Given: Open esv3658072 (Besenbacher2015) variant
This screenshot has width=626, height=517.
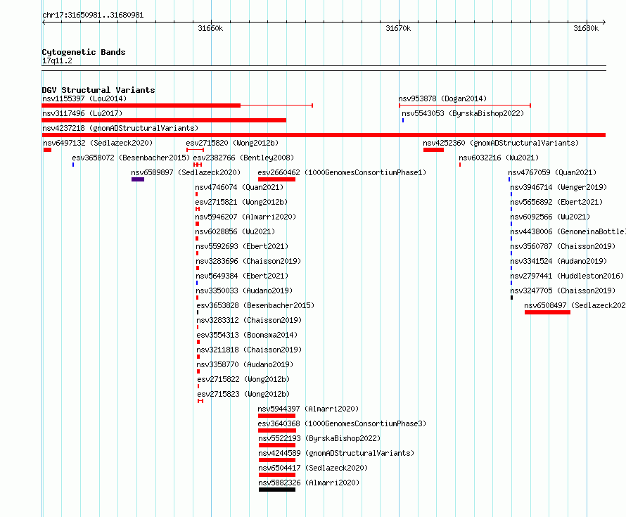Looking at the screenshot, I should pos(131,158).
